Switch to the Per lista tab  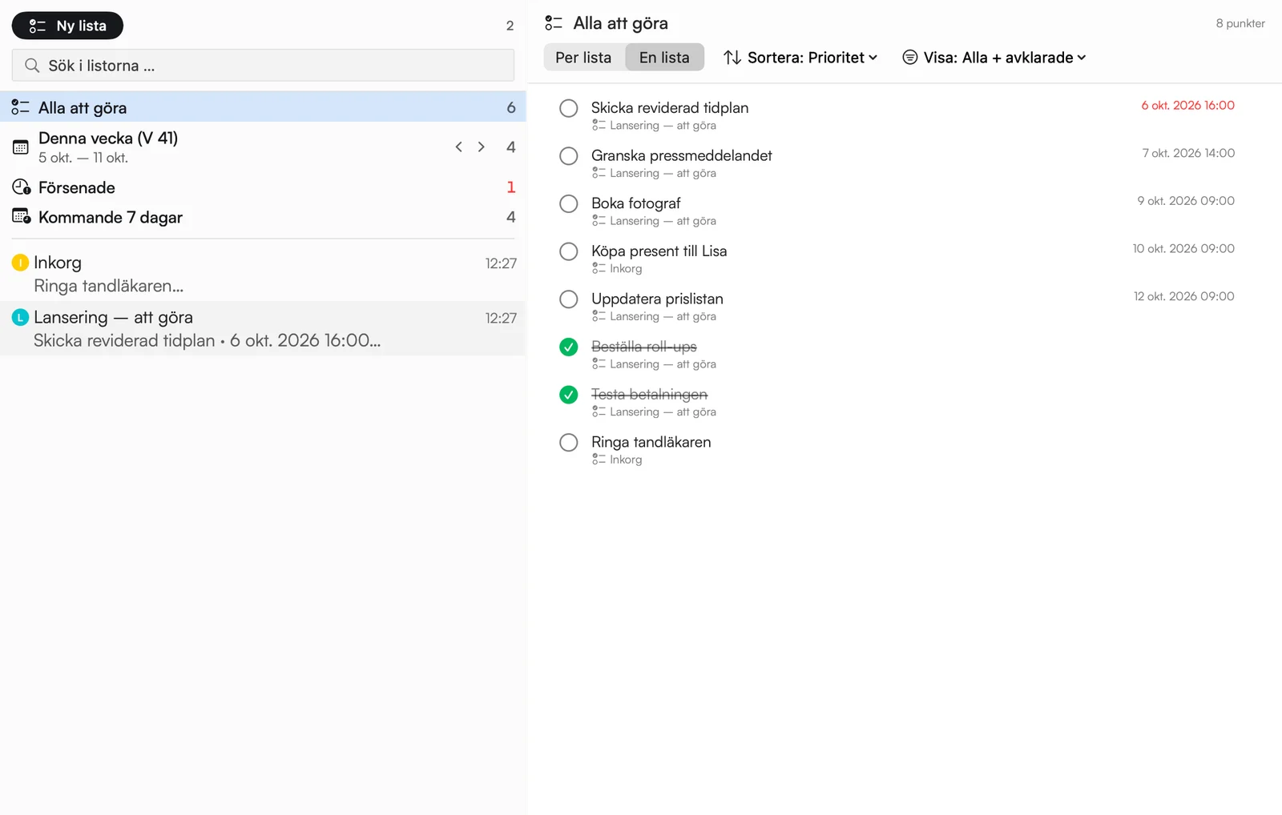[x=583, y=58]
